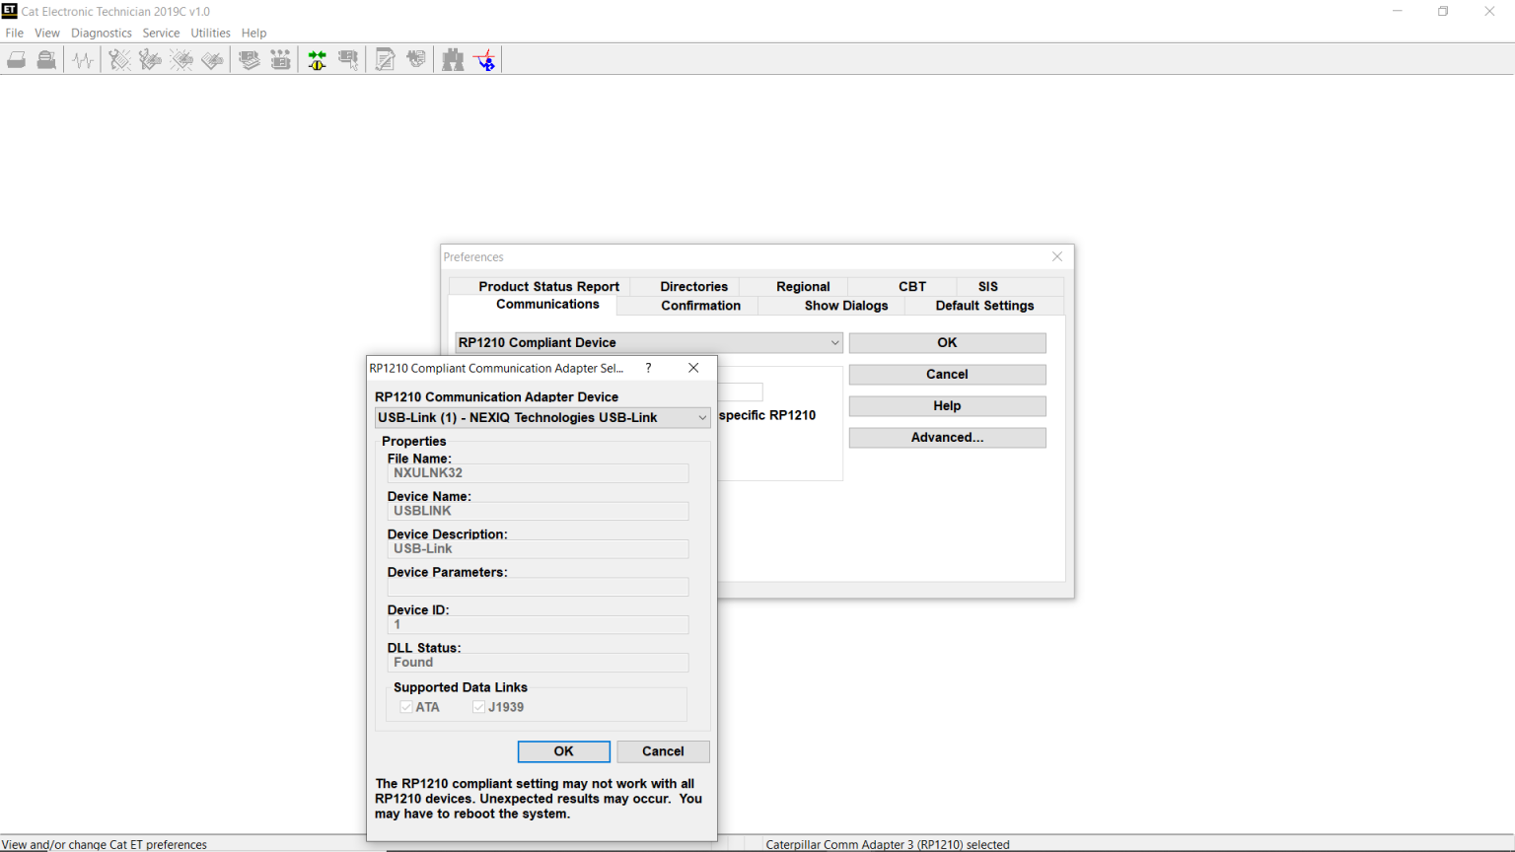Open the service notes wrench-and-paper icon
Viewport: 1515px width, 852px height.
385,59
